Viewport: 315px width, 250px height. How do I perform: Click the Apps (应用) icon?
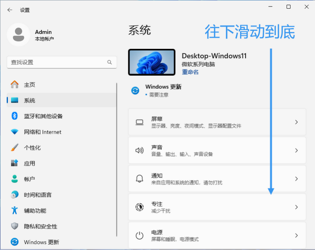14,163
